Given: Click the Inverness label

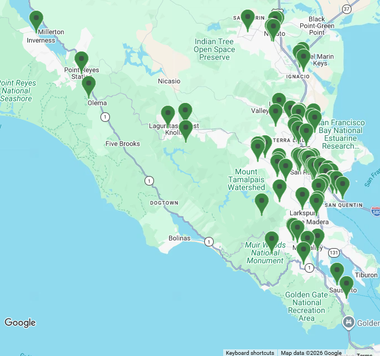Looking at the screenshot, I should (x=41, y=40).
